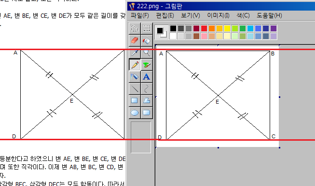The image size is (315, 186).
Task: Pick the dark red palette color
Action: [x=196, y=28]
